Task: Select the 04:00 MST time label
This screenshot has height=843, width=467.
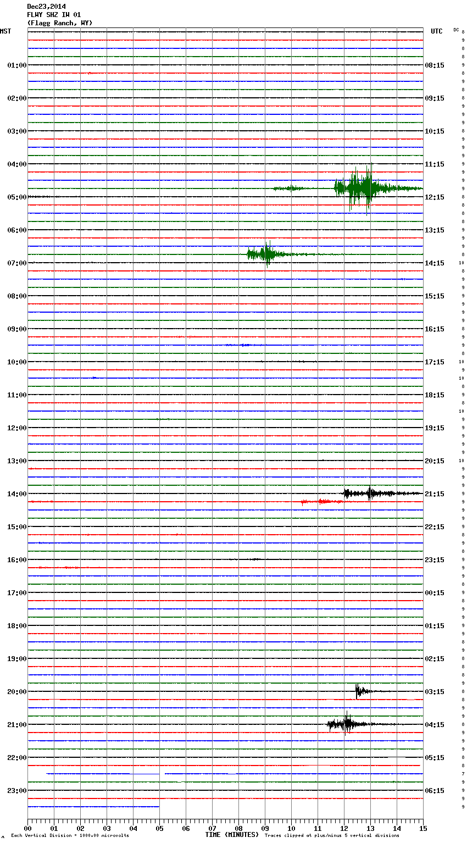Action: click(x=16, y=164)
